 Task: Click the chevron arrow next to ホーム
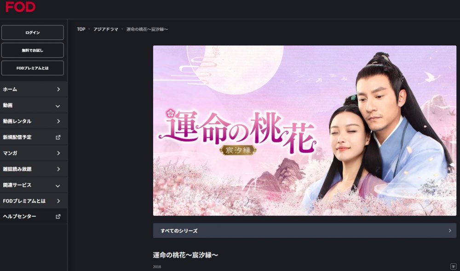tap(58, 89)
